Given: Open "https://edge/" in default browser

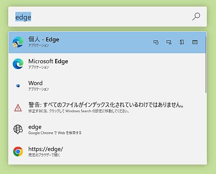Looking at the screenshot, I should point(107,151).
